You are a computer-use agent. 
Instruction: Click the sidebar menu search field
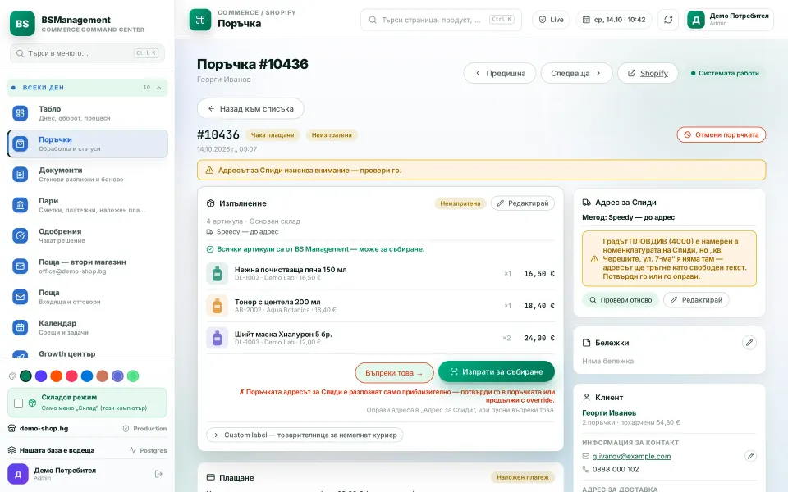(x=87, y=53)
